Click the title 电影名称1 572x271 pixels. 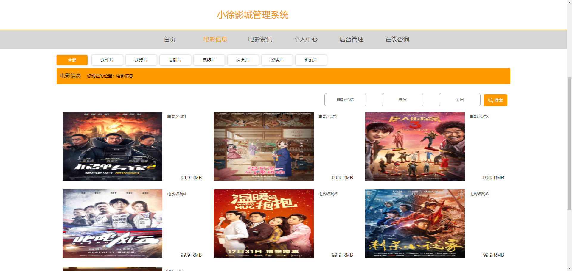click(x=177, y=117)
